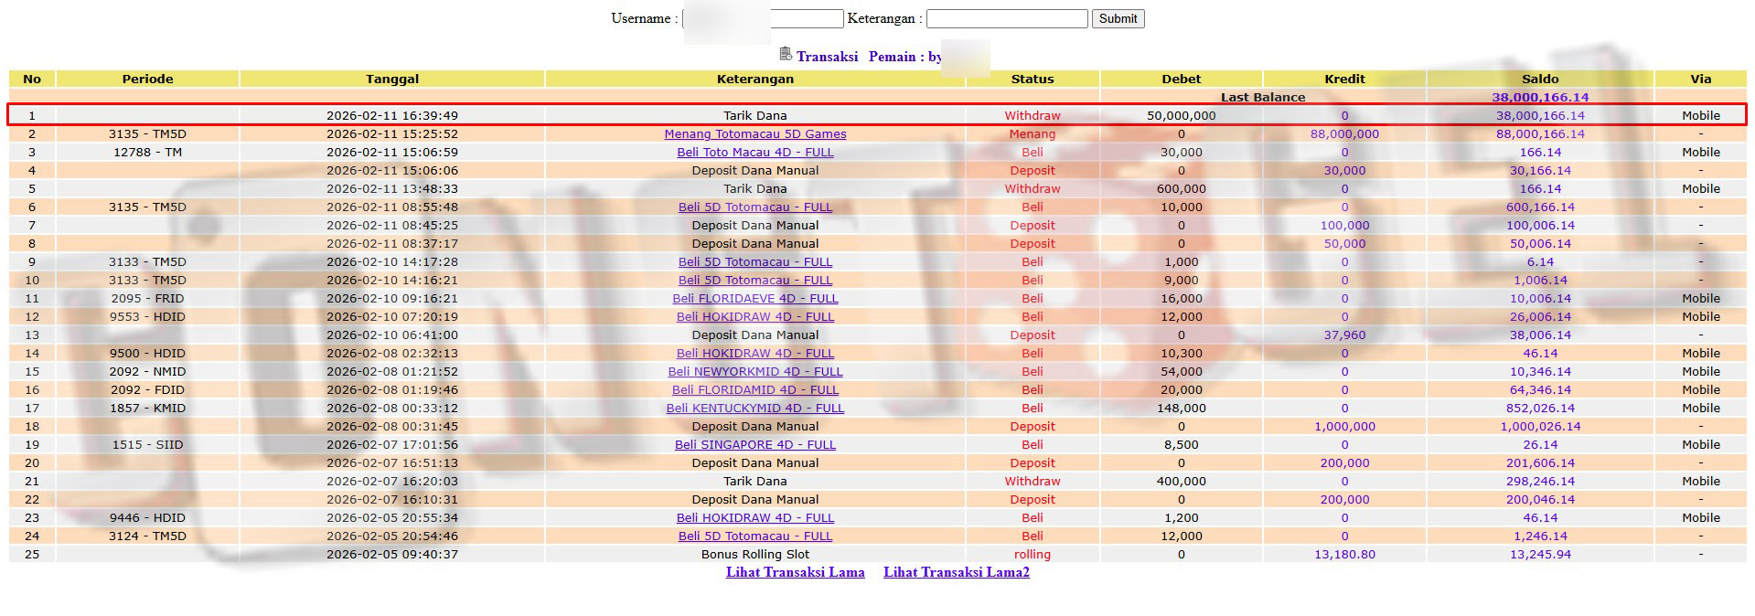Open Lihat Transaksi Lama link
The image size is (1755, 616).
(795, 572)
